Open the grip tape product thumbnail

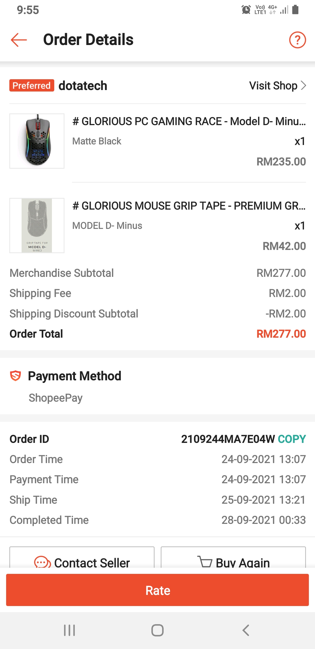pos(37,225)
